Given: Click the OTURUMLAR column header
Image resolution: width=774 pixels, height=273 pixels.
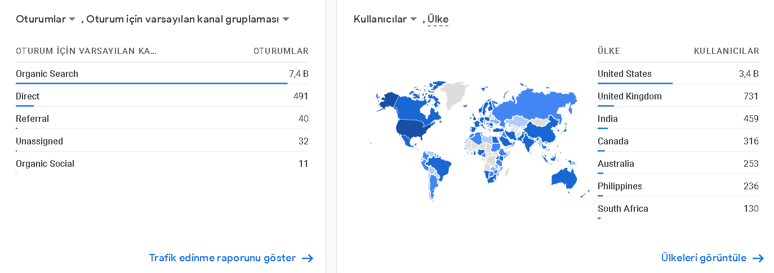Looking at the screenshot, I should pyautogui.click(x=281, y=51).
